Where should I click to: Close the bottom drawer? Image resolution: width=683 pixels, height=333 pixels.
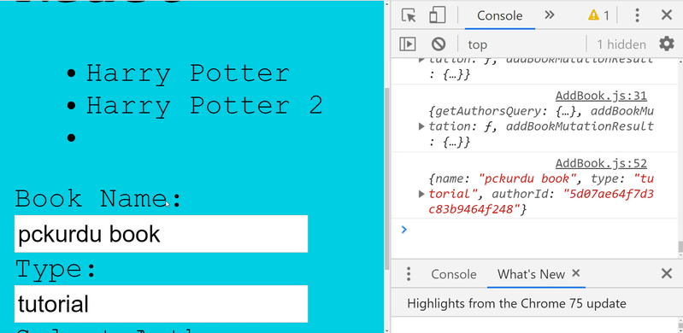click(x=667, y=273)
